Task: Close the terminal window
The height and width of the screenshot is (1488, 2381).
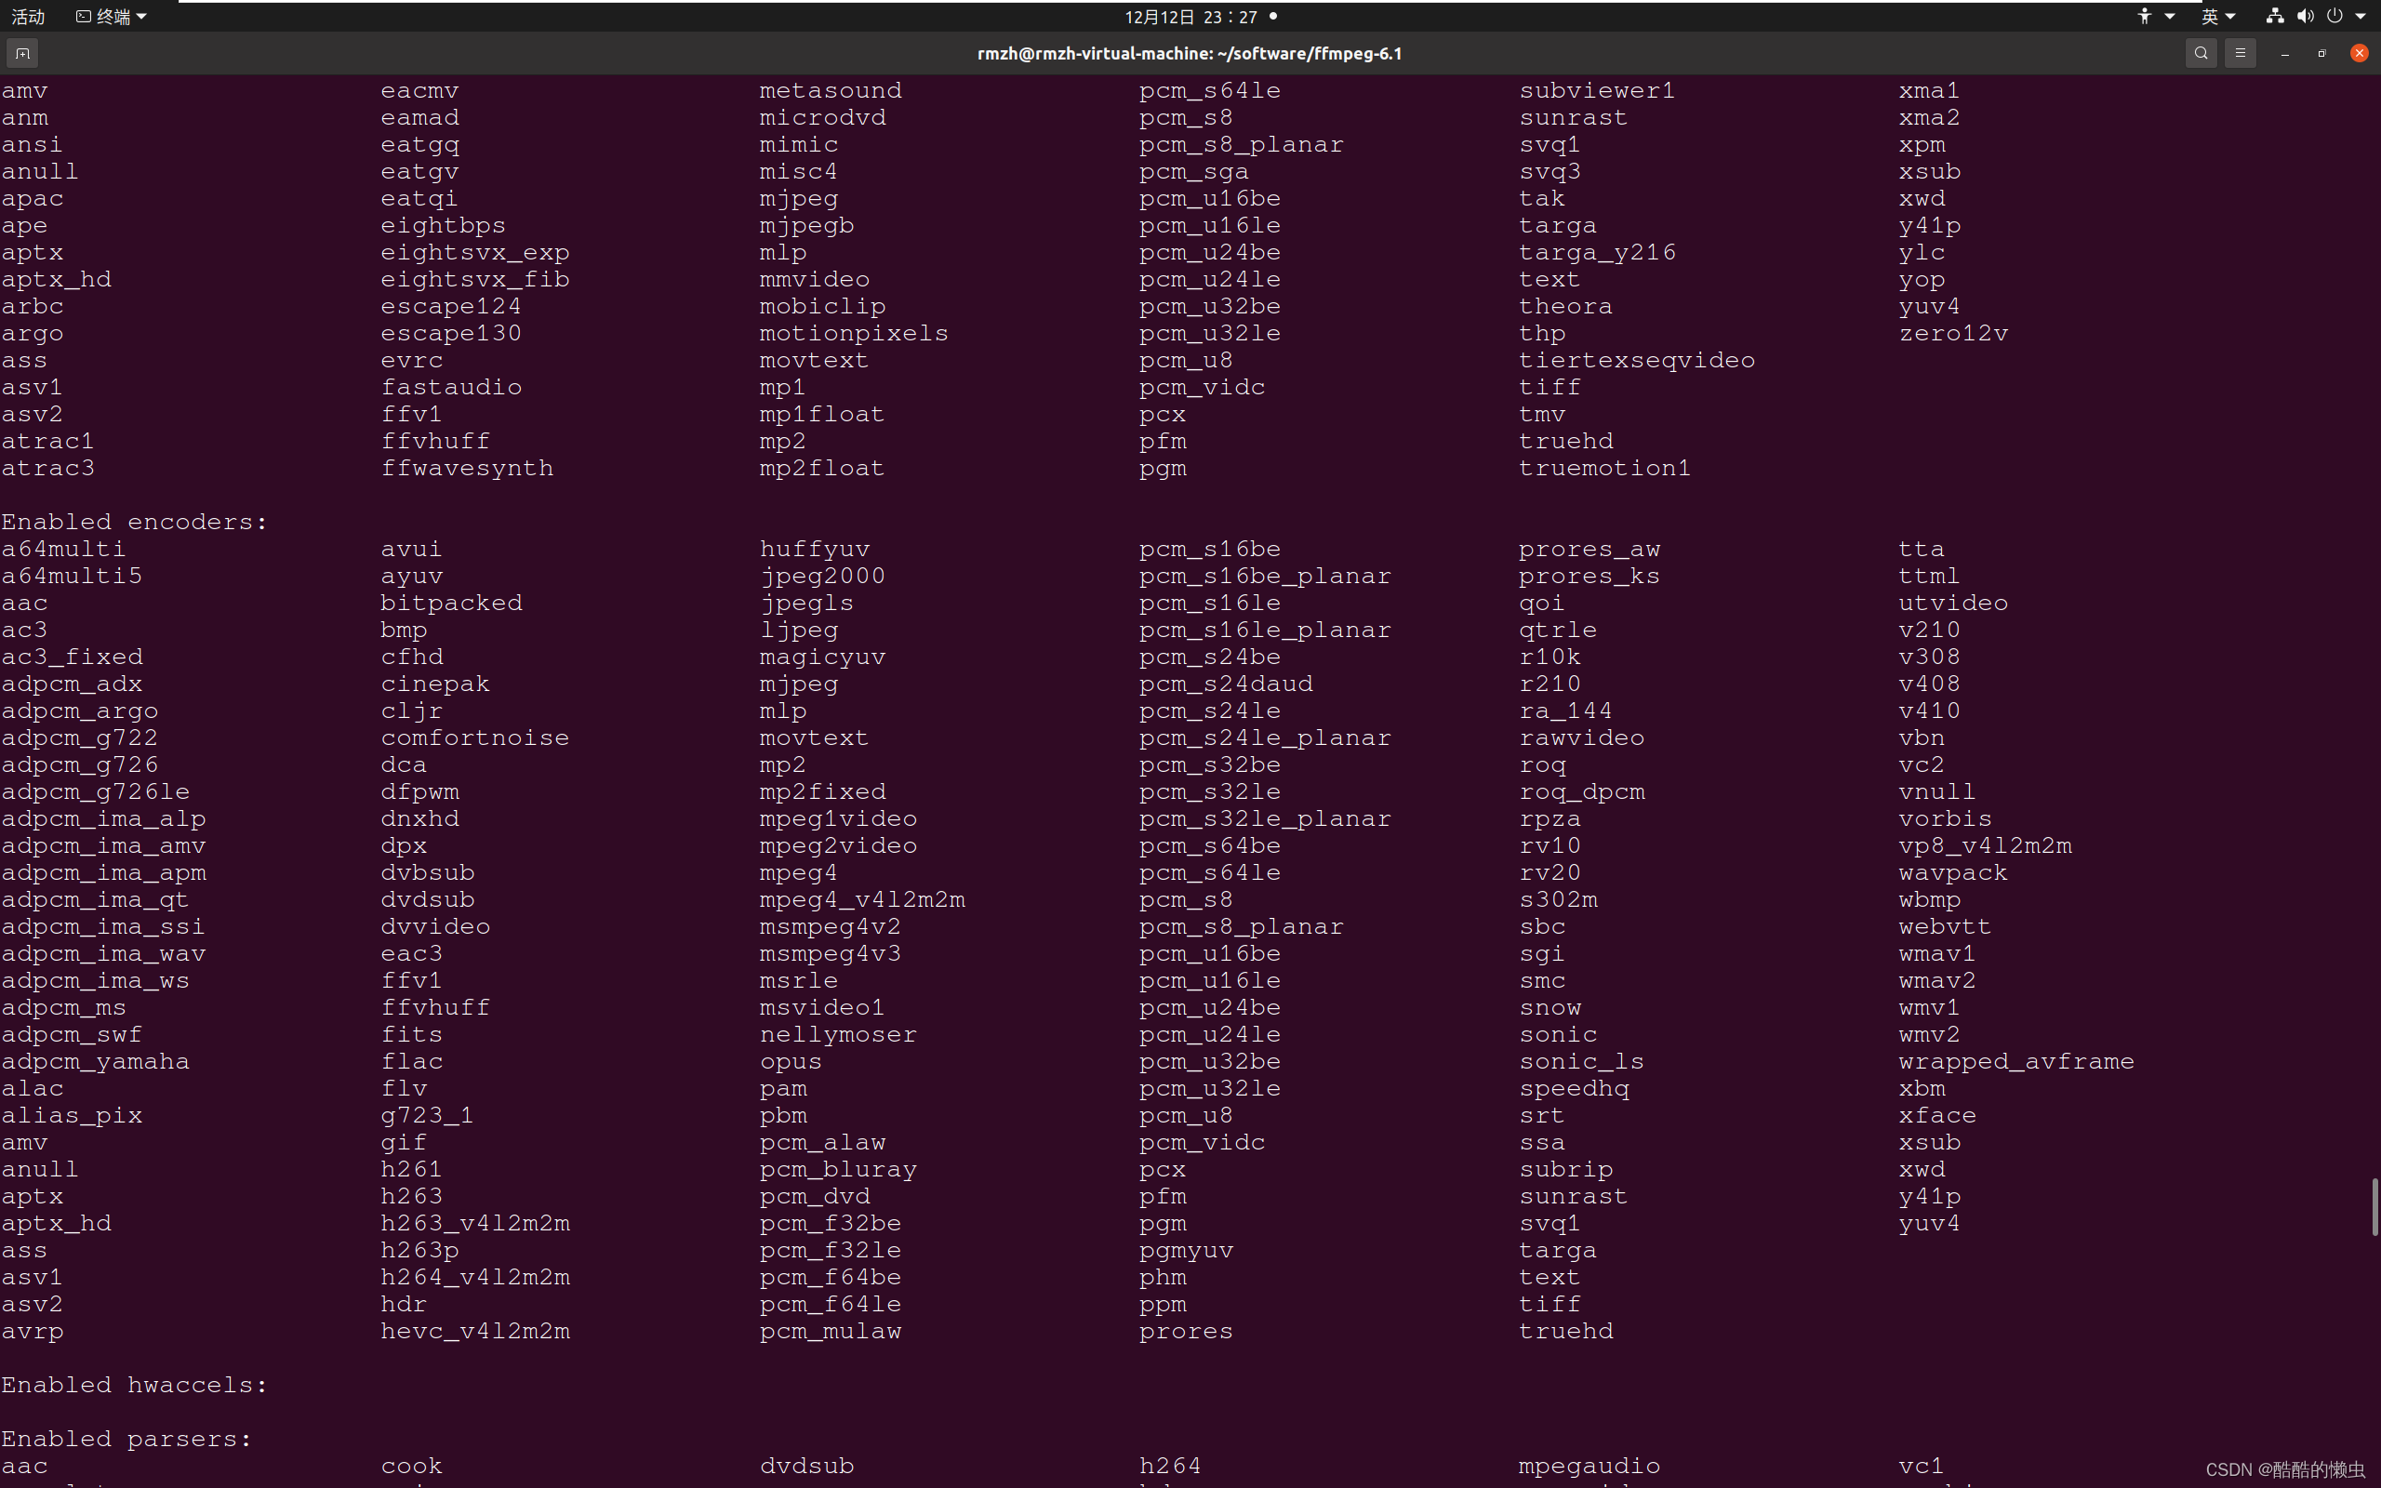Action: (x=2360, y=53)
